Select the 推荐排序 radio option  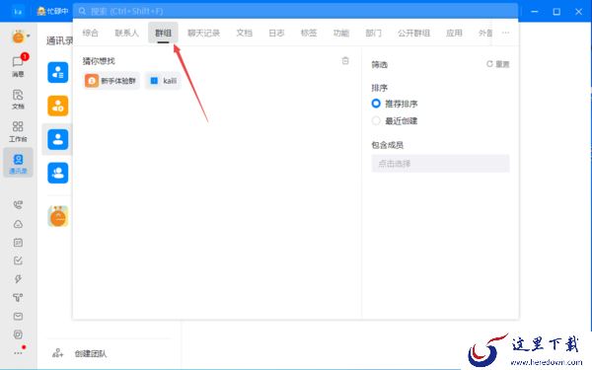[376, 103]
